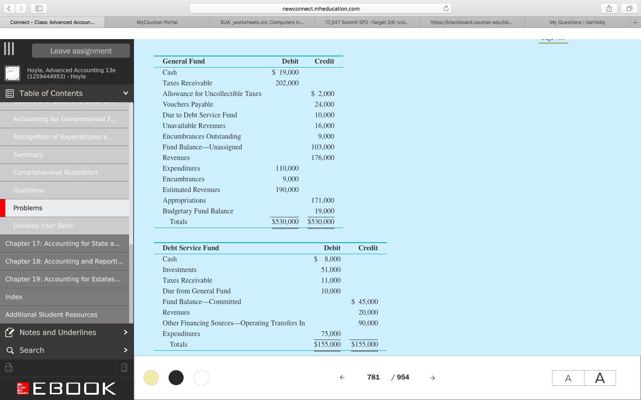Expand Notes and Underlines panel arrow

pos(126,332)
